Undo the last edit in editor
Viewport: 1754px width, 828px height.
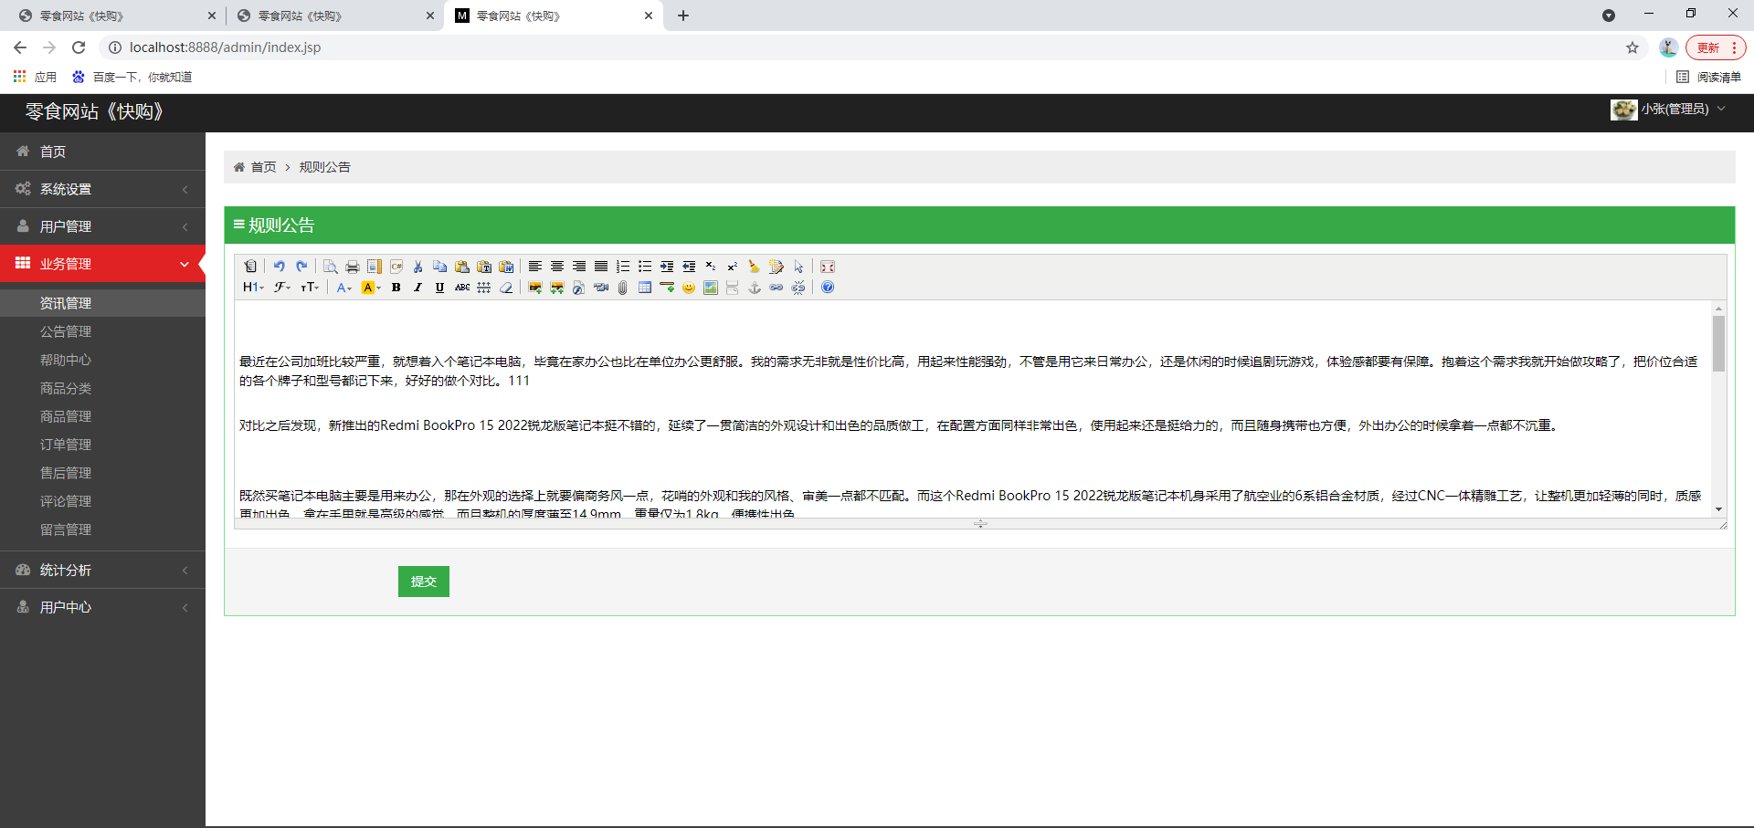tap(280, 267)
